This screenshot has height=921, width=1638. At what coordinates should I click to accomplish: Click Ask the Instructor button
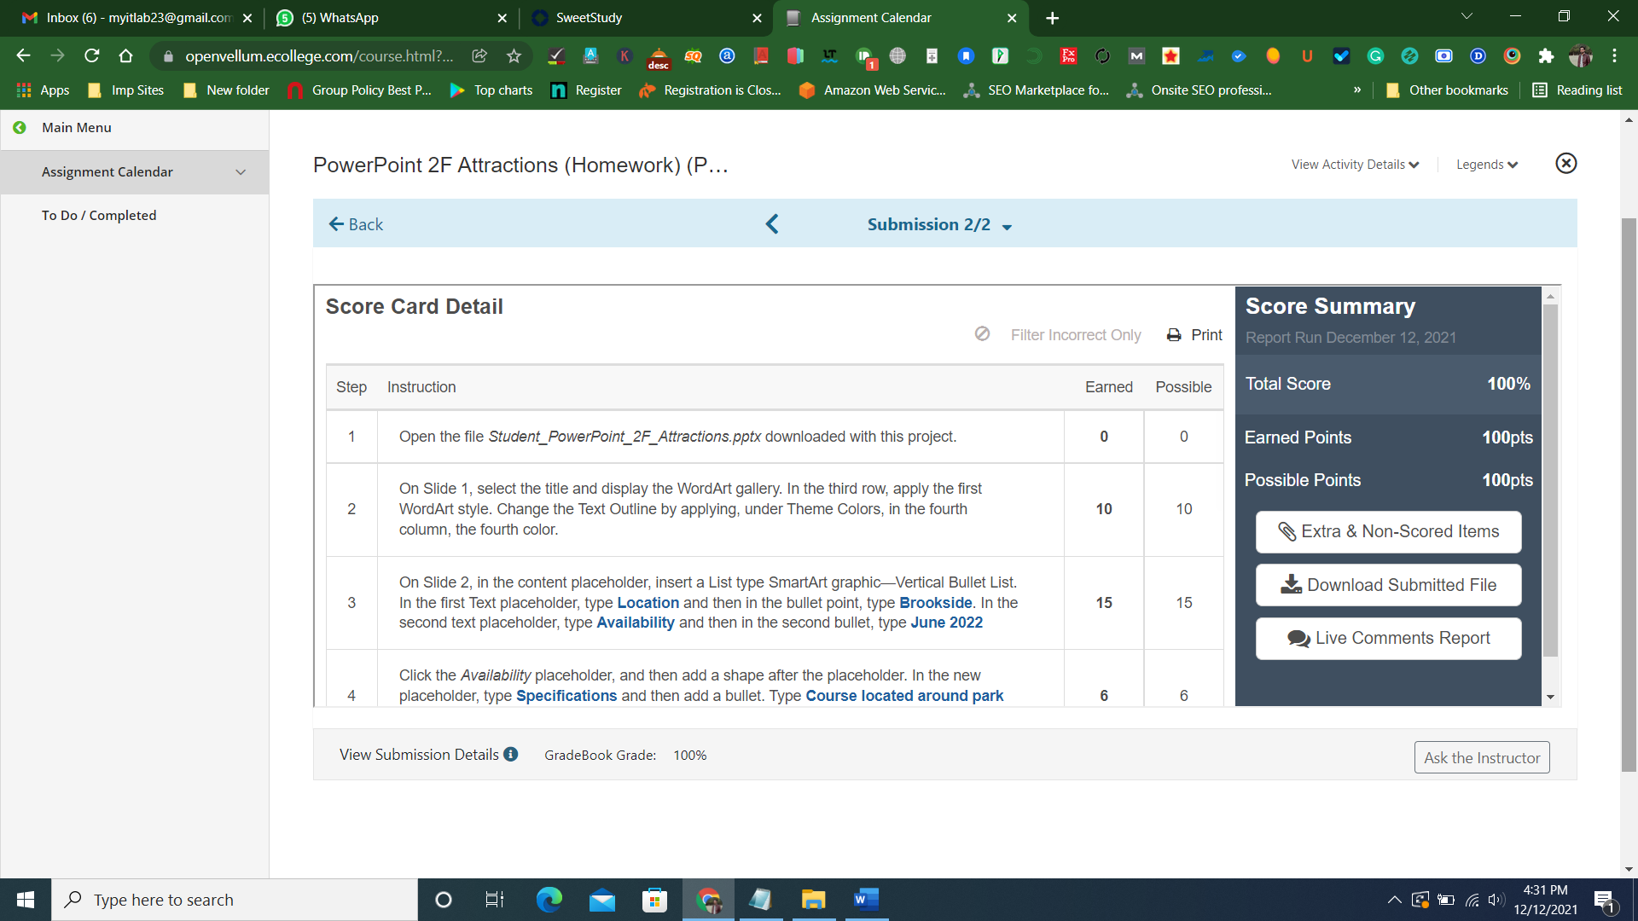click(x=1482, y=757)
